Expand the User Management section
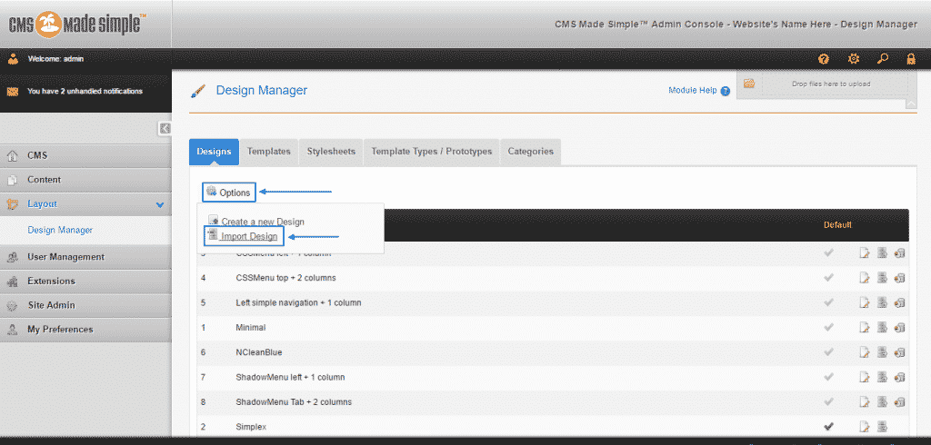The width and height of the screenshot is (931, 445). [x=85, y=257]
